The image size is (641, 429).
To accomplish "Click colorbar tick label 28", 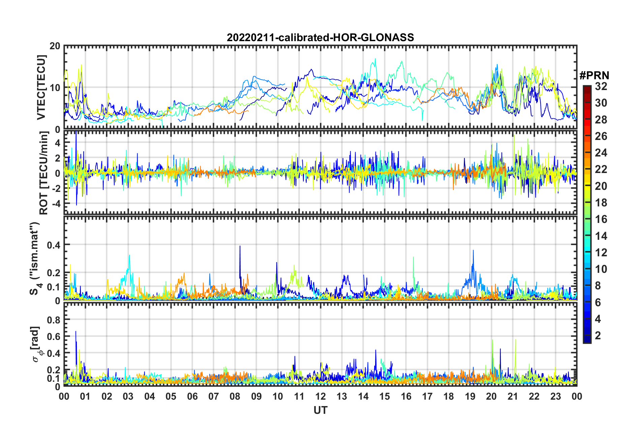I will (x=601, y=119).
